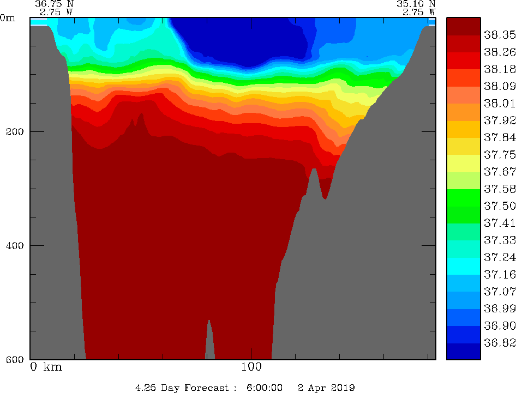The image size is (516, 393).
Task: Pick the pale yellow band between 37.67 and 37.75
Action: [463, 163]
